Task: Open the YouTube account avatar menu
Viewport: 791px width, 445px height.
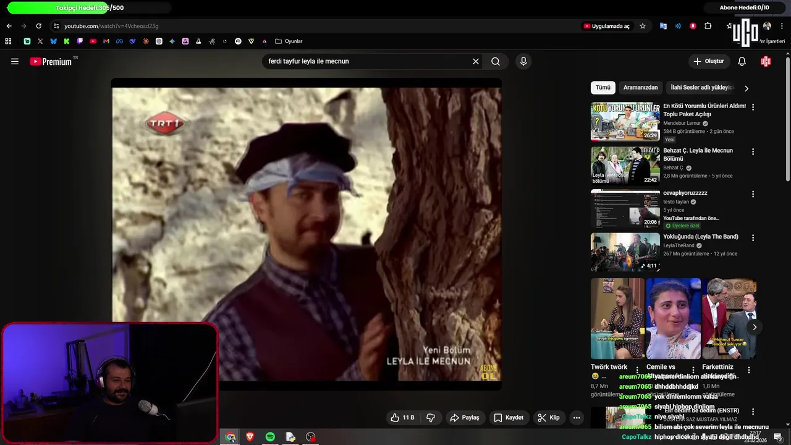Action: point(766,61)
